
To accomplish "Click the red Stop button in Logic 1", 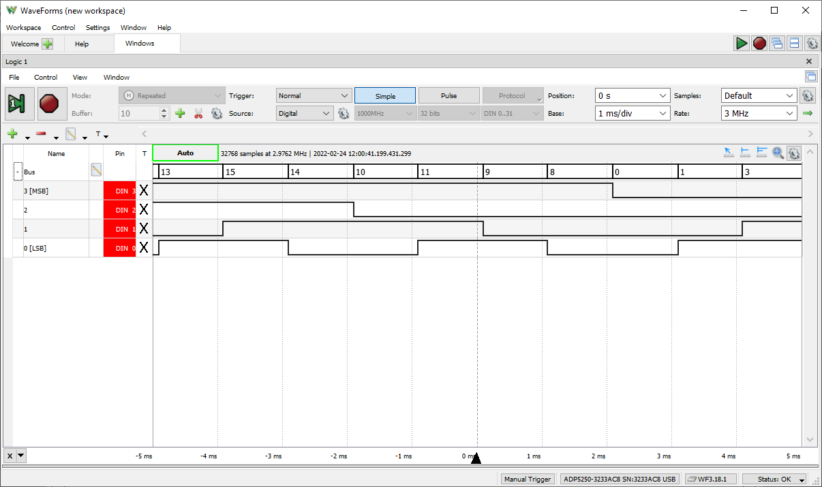I will pos(52,104).
